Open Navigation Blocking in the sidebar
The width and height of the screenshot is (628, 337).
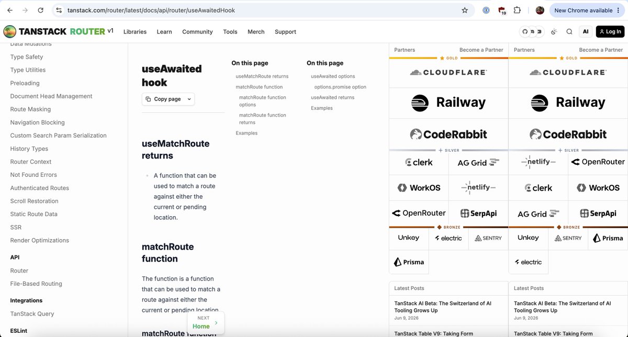click(x=38, y=122)
